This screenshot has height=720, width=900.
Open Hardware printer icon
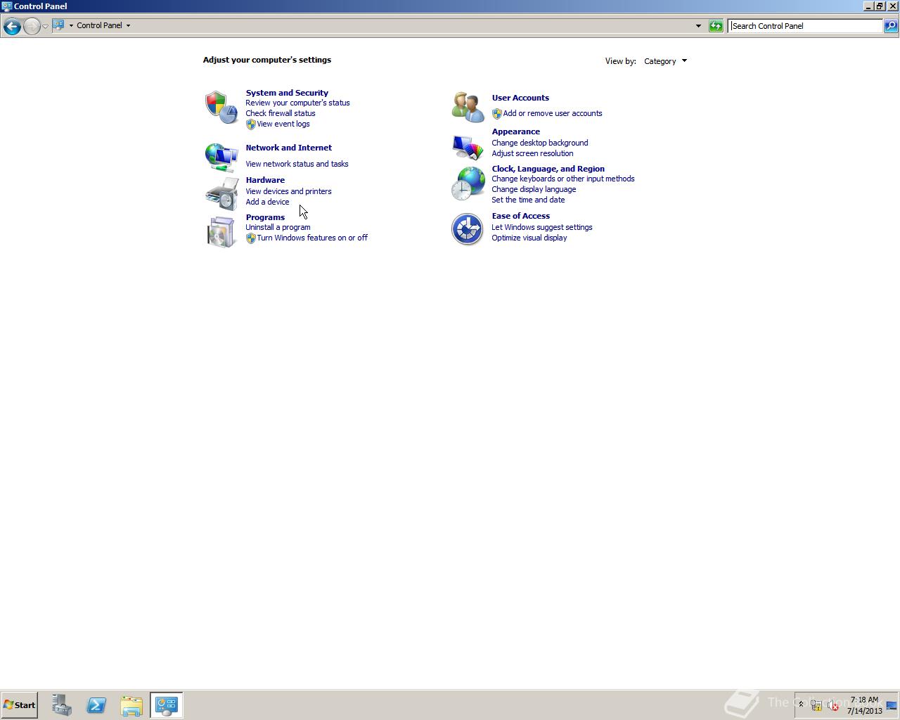(x=221, y=193)
